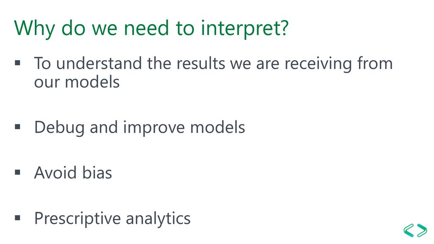
Task: Click the word 'understand' in first bullet
Action: click(99, 64)
